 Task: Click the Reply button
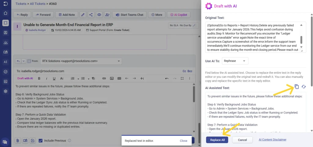click(x=22, y=15)
